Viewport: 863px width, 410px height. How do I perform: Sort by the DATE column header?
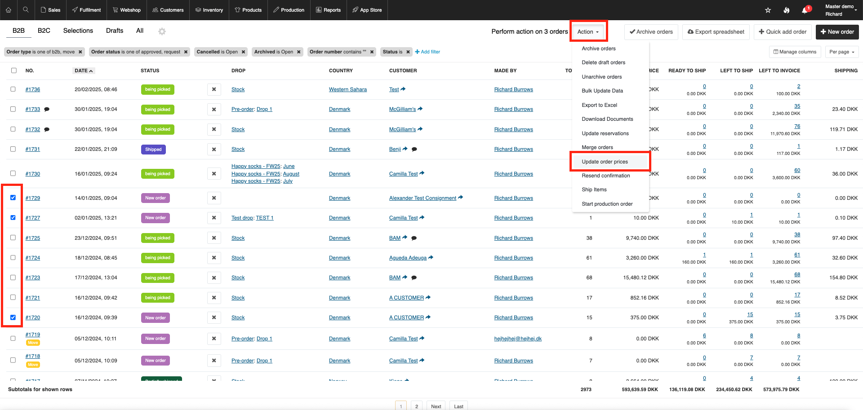coord(84,71)
